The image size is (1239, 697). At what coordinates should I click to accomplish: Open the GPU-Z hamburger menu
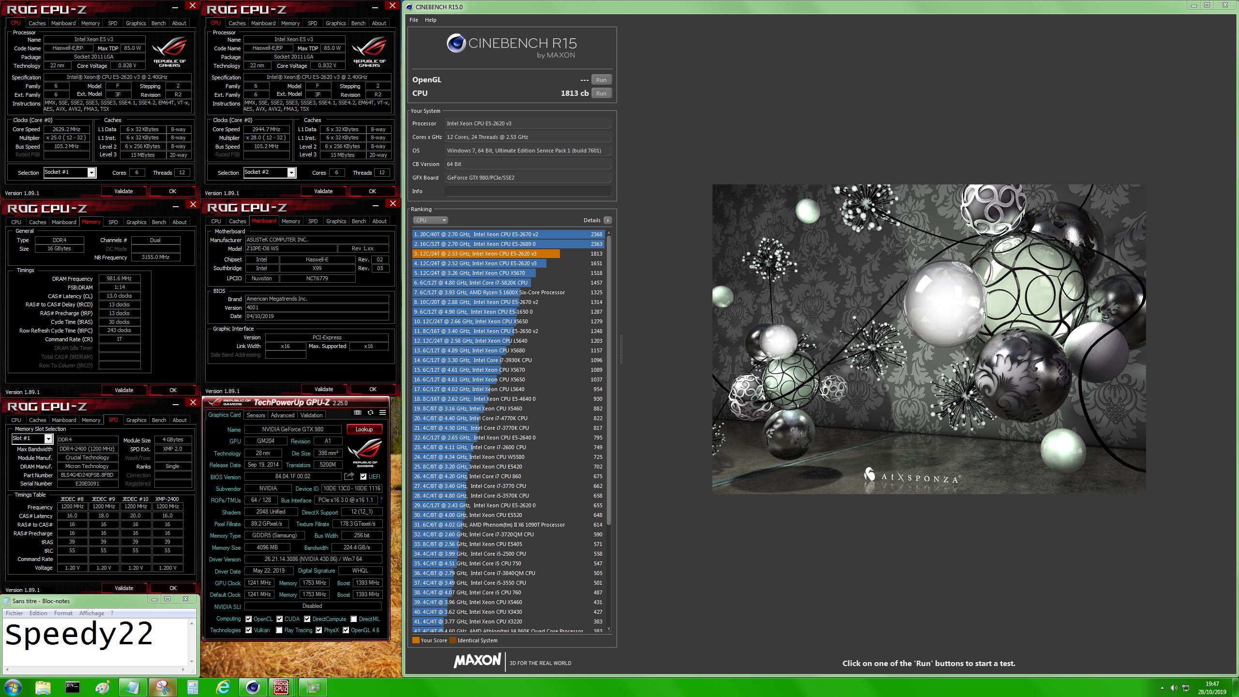point(382,413)
